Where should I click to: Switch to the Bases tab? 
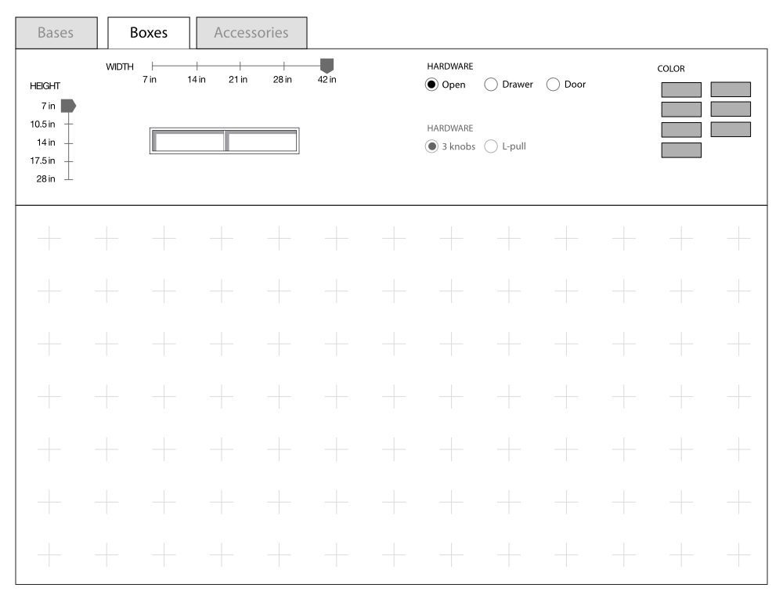point(56,33)
